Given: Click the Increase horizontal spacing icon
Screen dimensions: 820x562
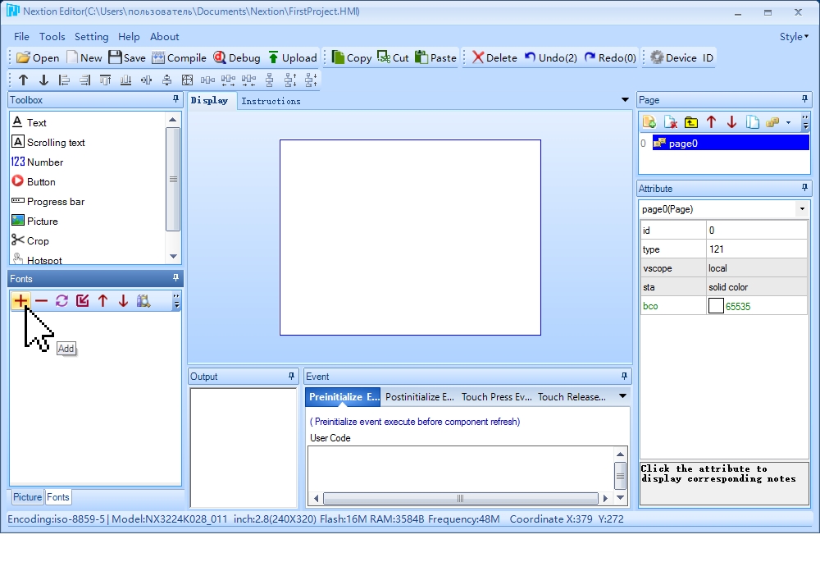Looking at the screenshot, I should point(228,80).
